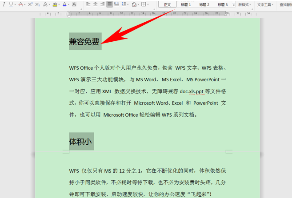Open strikethrough options dropdown arrow
Image resolution: width=292 pixels, height=198 pixels.
pyautogui.click(x=24, y=4)
